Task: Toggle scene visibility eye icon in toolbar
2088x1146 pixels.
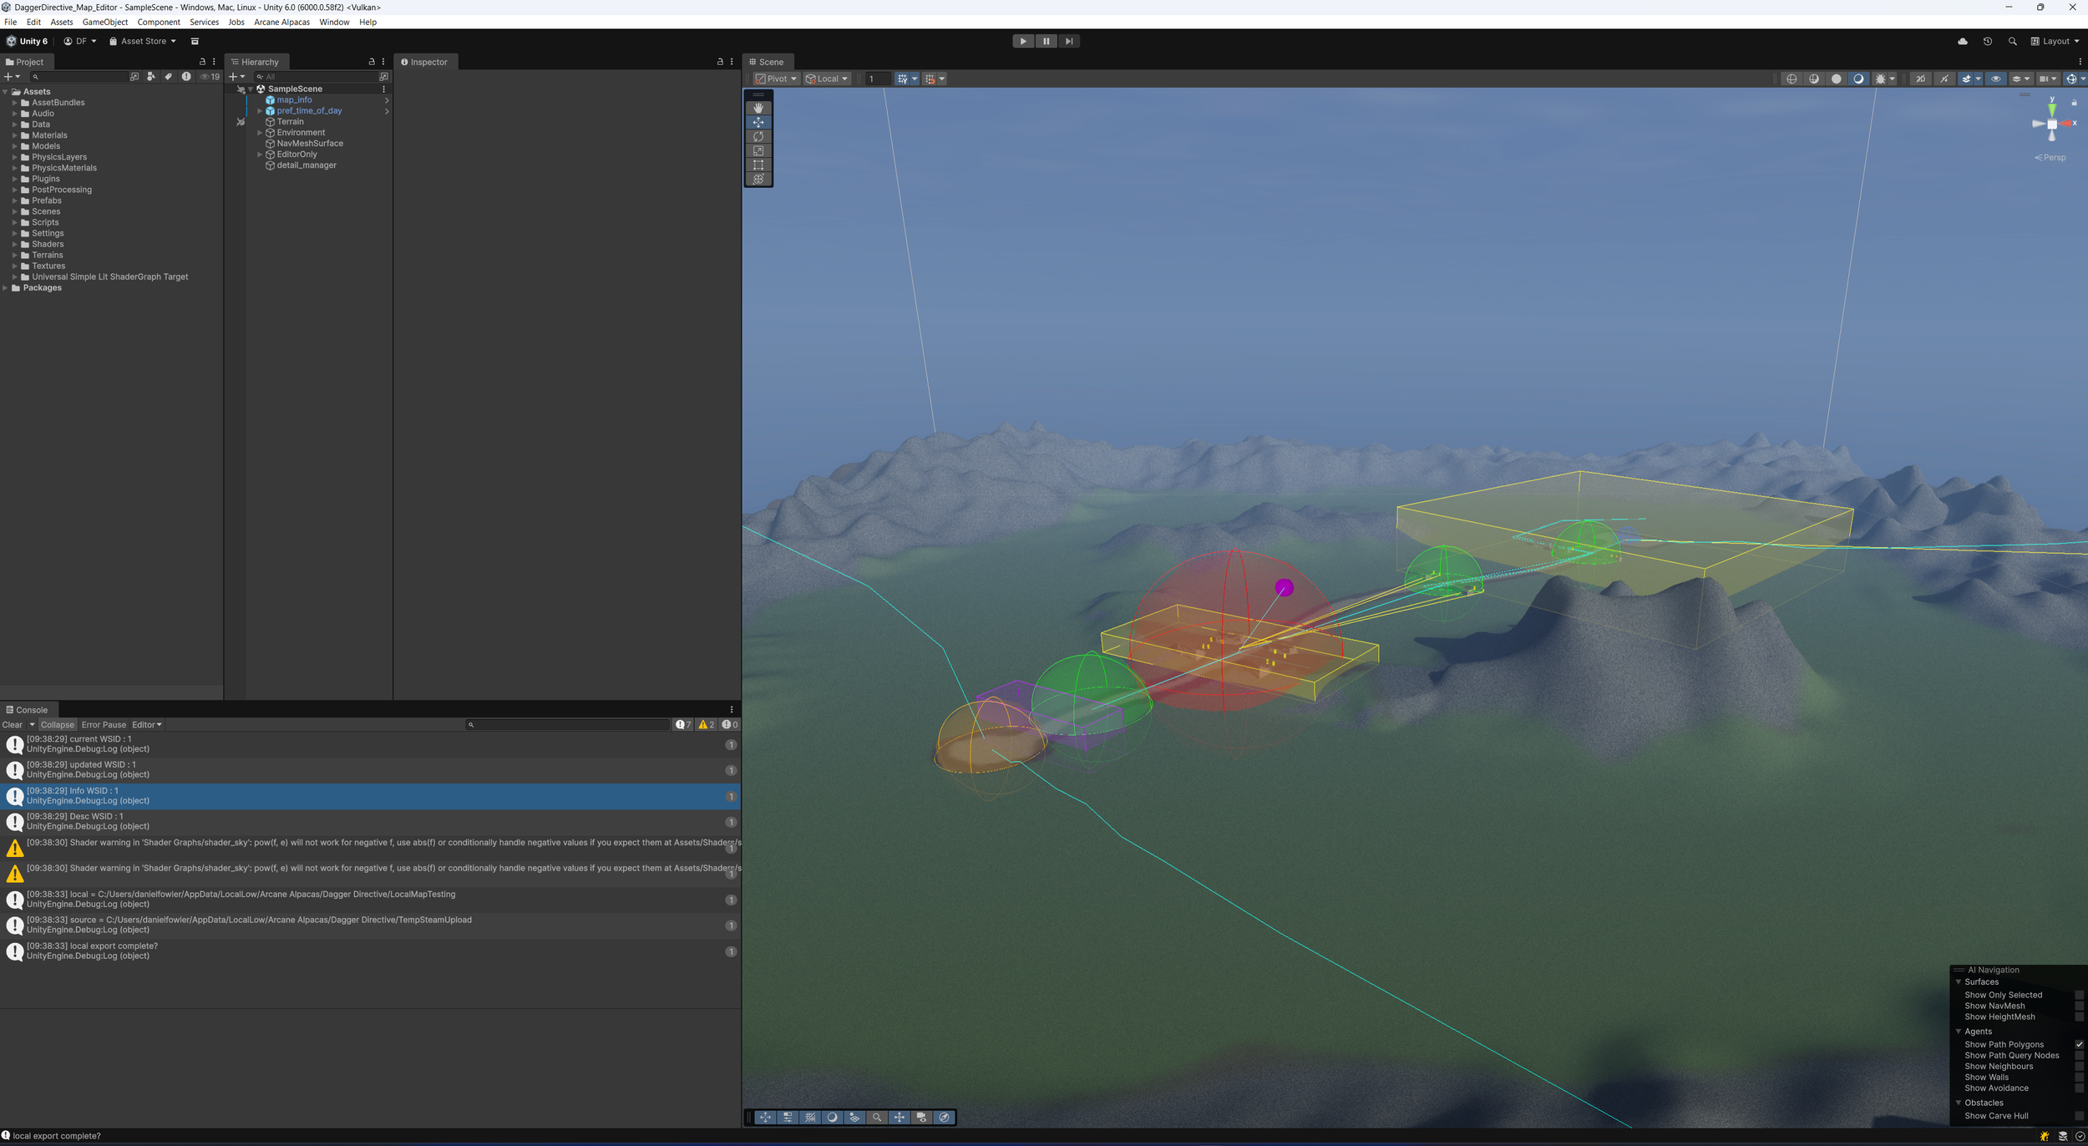Action: point(1995,79)
